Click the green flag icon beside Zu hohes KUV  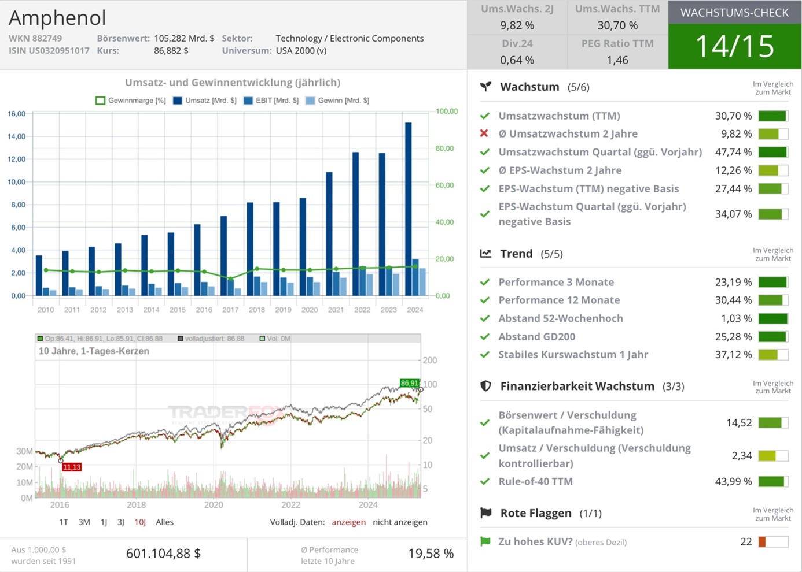click(485, 541)
